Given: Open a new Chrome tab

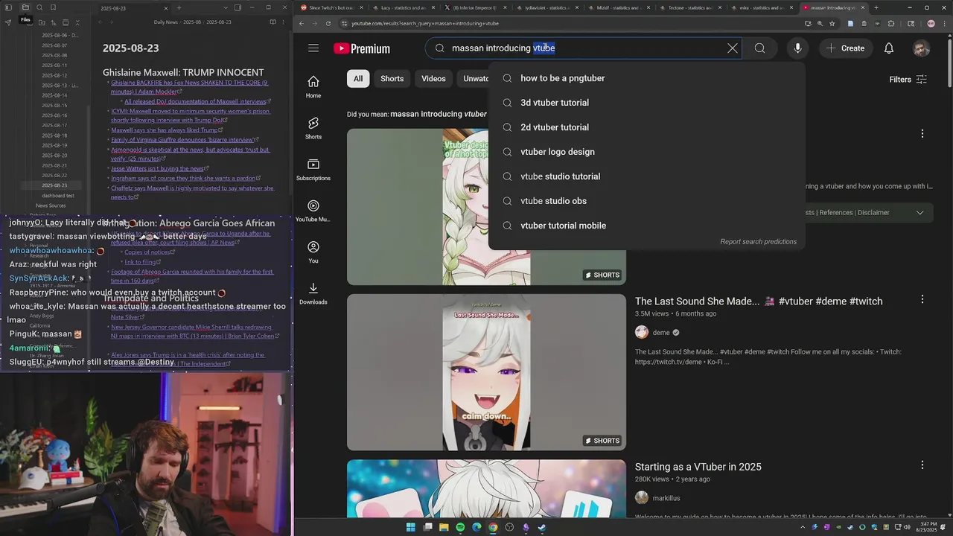Looking at the screenshot, I should [876, 7].
